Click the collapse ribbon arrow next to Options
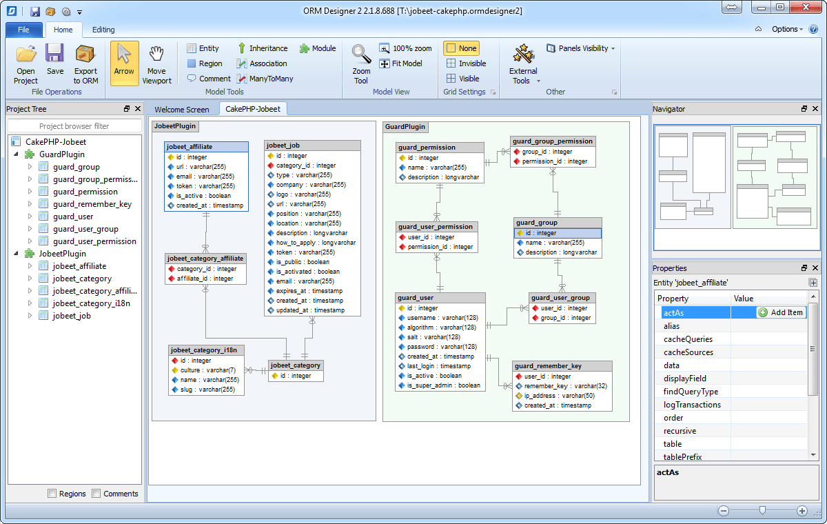This screenshot has height=524, width=827. pyautogui.click(x=758, y=30)
